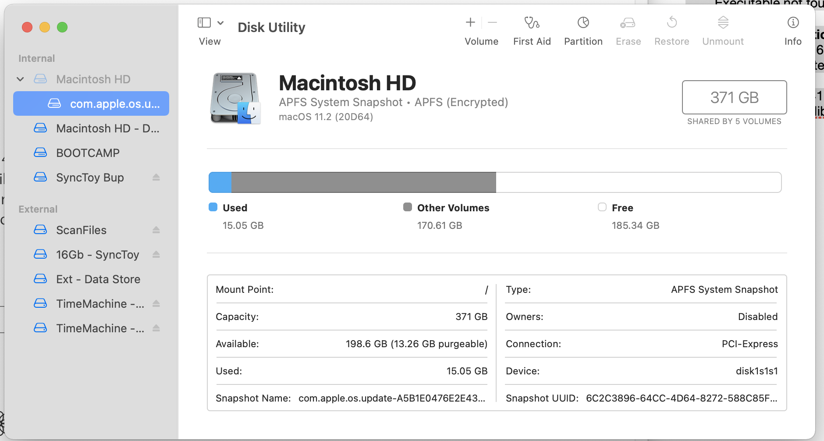Click the PCI-Express connection value

(x=749, y=344)
